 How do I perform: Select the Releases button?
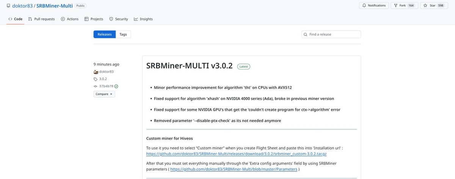[105, 34]
